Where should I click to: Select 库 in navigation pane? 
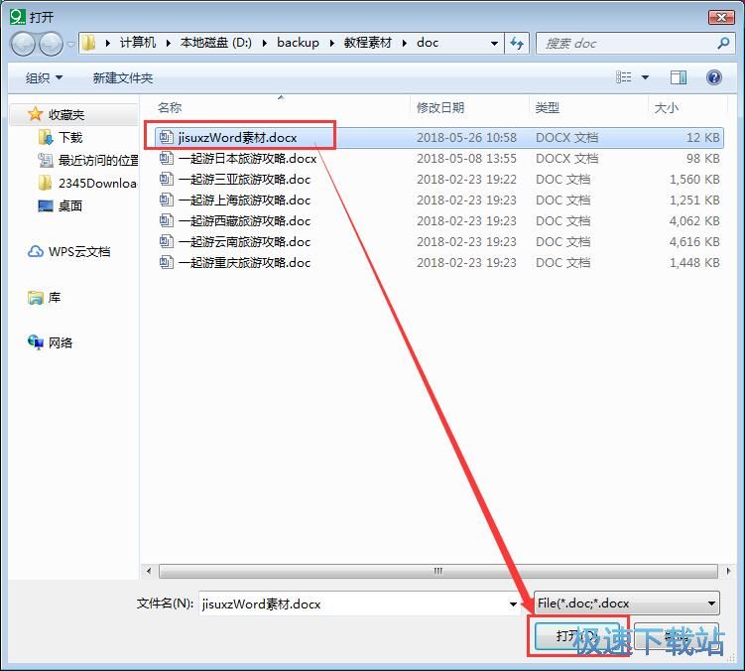tap(55, 297)
